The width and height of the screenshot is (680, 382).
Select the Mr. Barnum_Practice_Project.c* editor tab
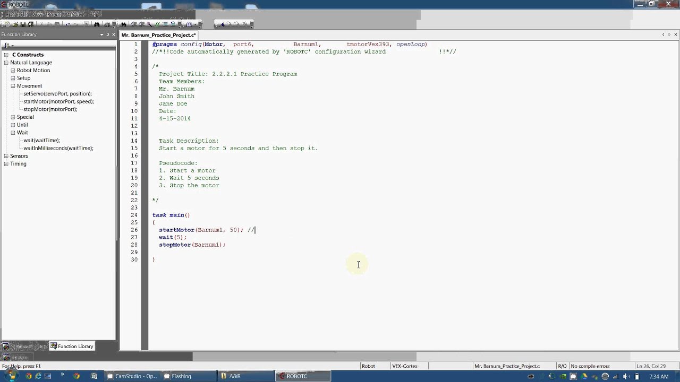tap(158, 35)
